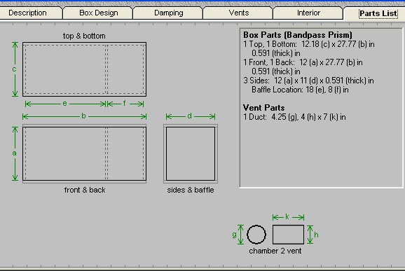Click the dimension letter 'e' marker

[x=65, y=104]
